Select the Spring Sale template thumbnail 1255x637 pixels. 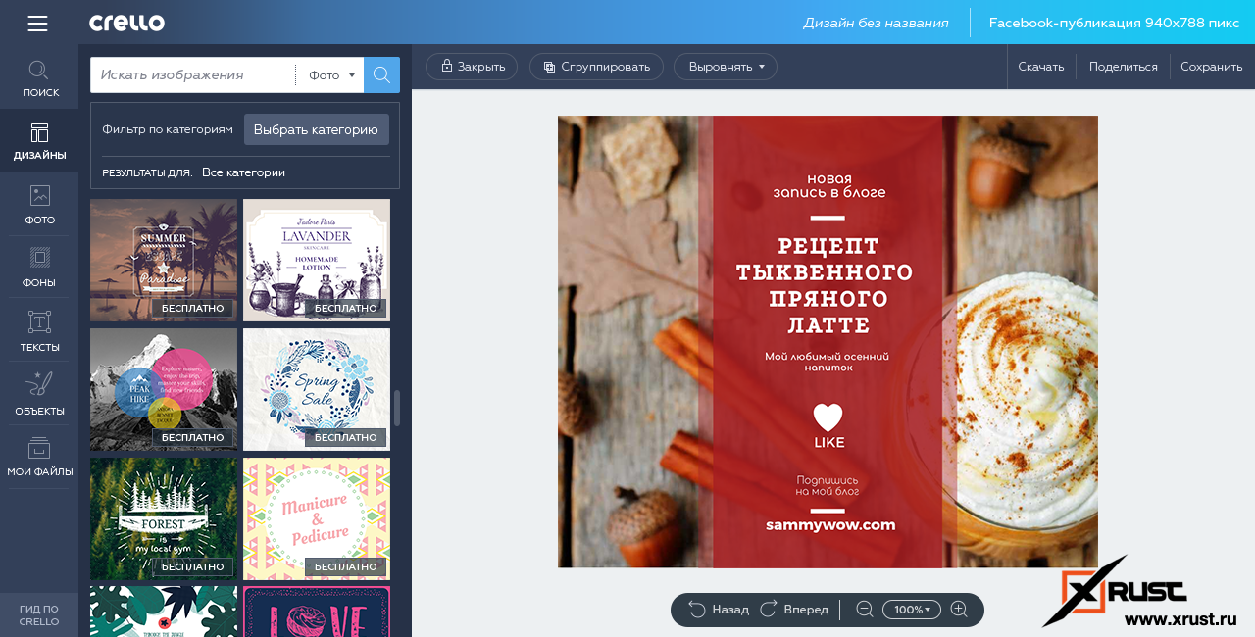[x=316, y=389]
